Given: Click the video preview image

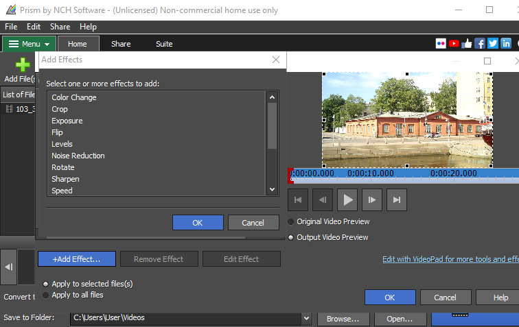Looking at the screenshot, I should click(408, 120).
